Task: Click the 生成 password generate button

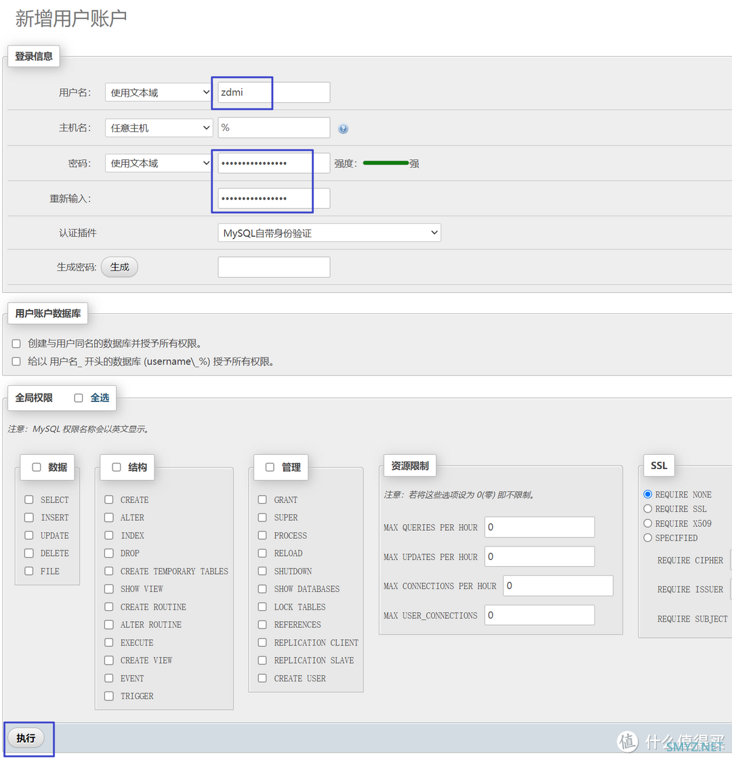Action: [119, 267]
